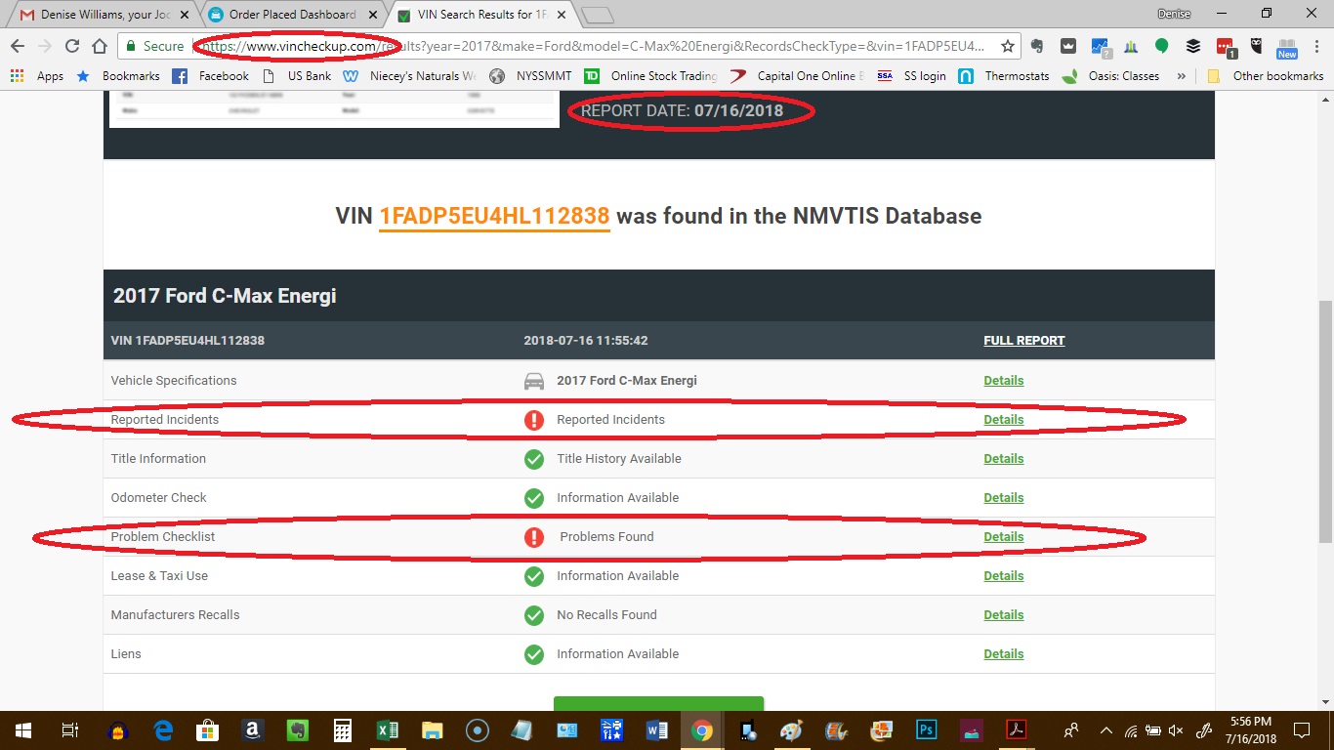
Task: Reload the page
Action: pyautogui.click(x=72, y=46)
